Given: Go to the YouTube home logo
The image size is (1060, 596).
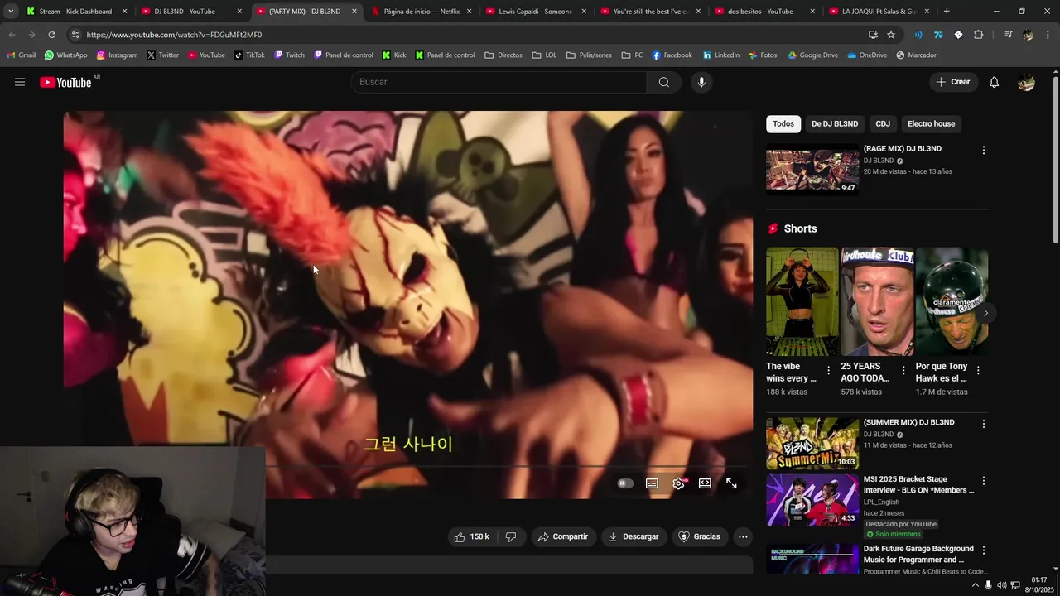Looking at the screenshot, I should pyautogui.click(x=65, y=82).
